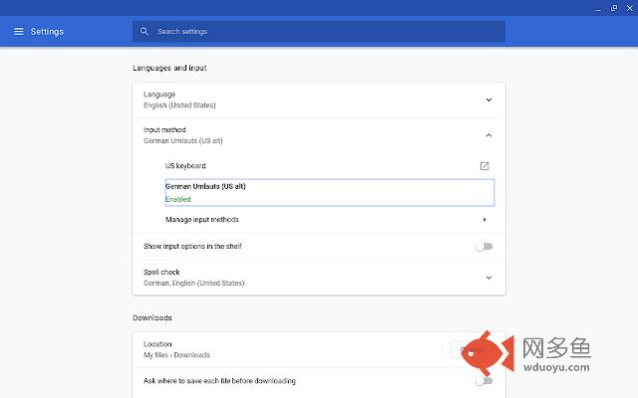Close the Settings window
The image size is (638, 398).
[630, 8]
